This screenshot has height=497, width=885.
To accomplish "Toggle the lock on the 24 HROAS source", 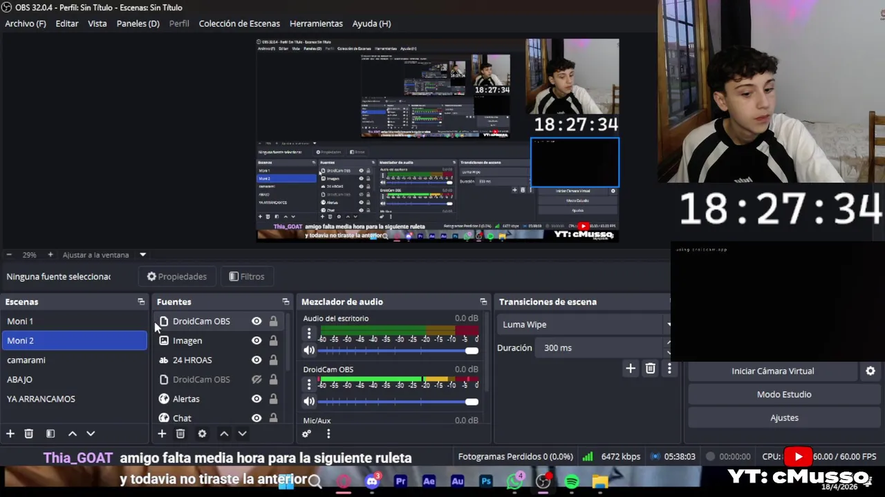I will click(274, 360).
